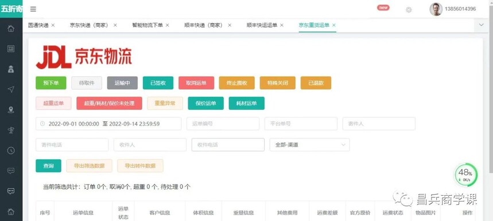Focus the 收件人 input field
Image resolution: width=493 pixels, height=221 pixels.
pyautogui.click(x=150, y=145)
